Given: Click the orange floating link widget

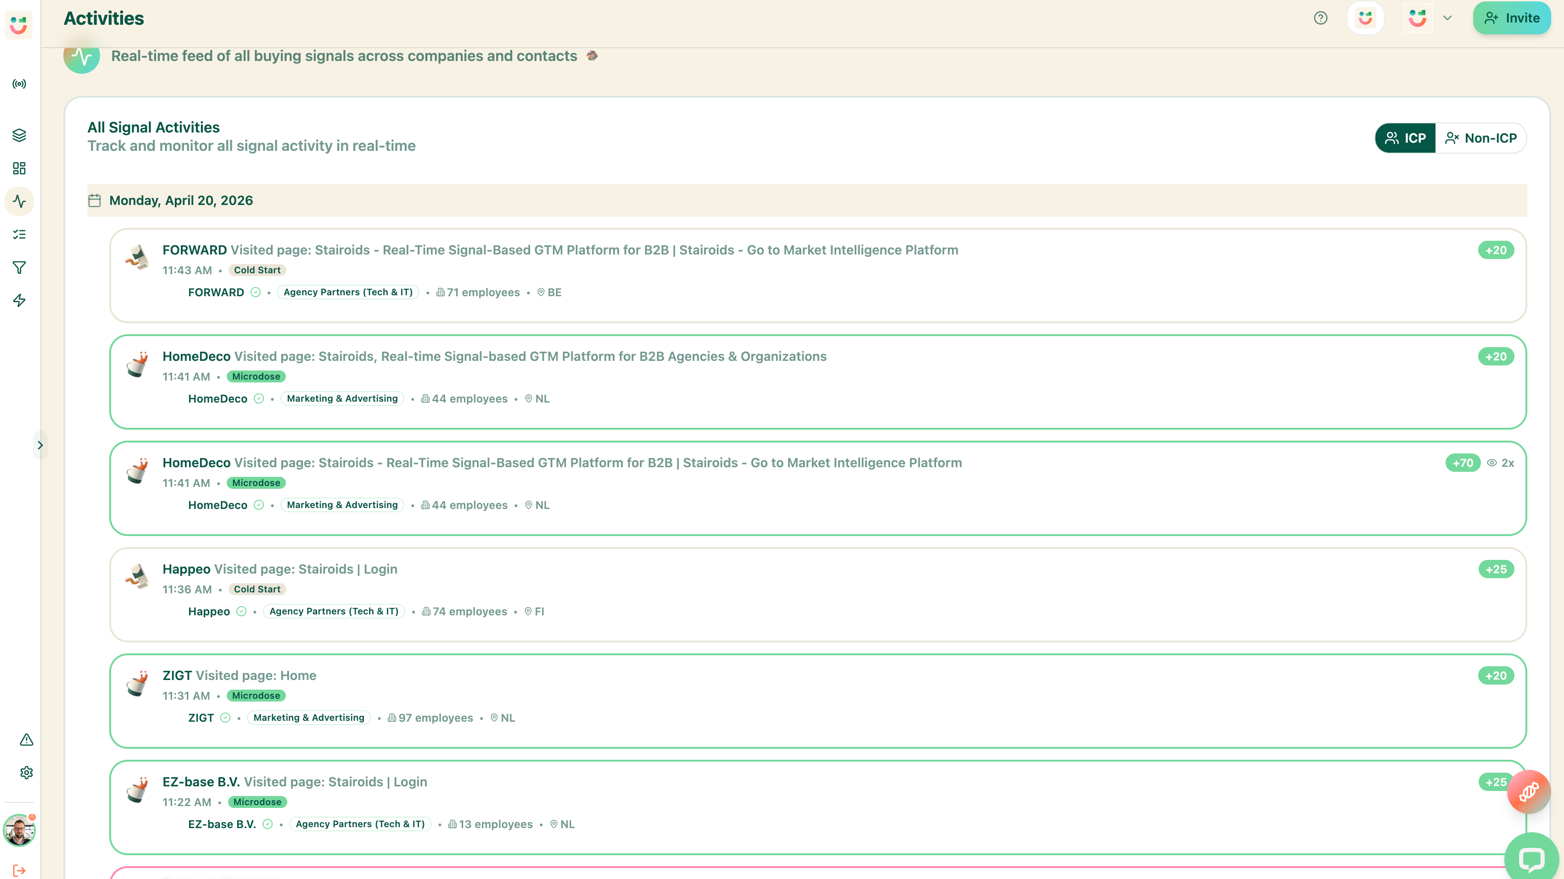Looking at the screenshot, I should (x=1529, y=791).
